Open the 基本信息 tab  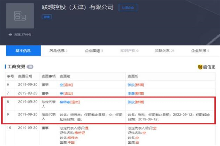click(23, 51)
